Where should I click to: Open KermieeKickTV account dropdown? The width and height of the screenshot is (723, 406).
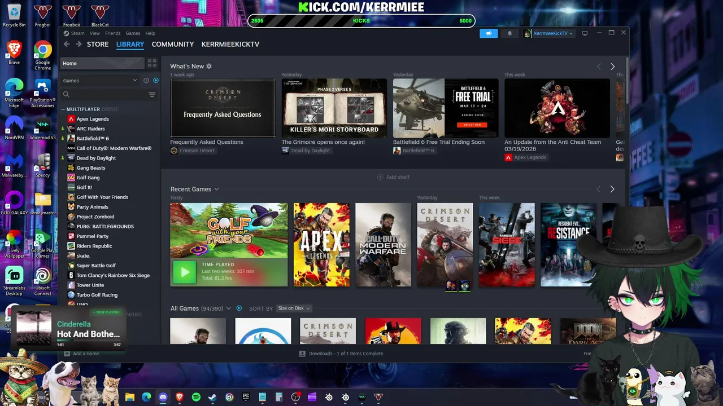tap(548, 33)
